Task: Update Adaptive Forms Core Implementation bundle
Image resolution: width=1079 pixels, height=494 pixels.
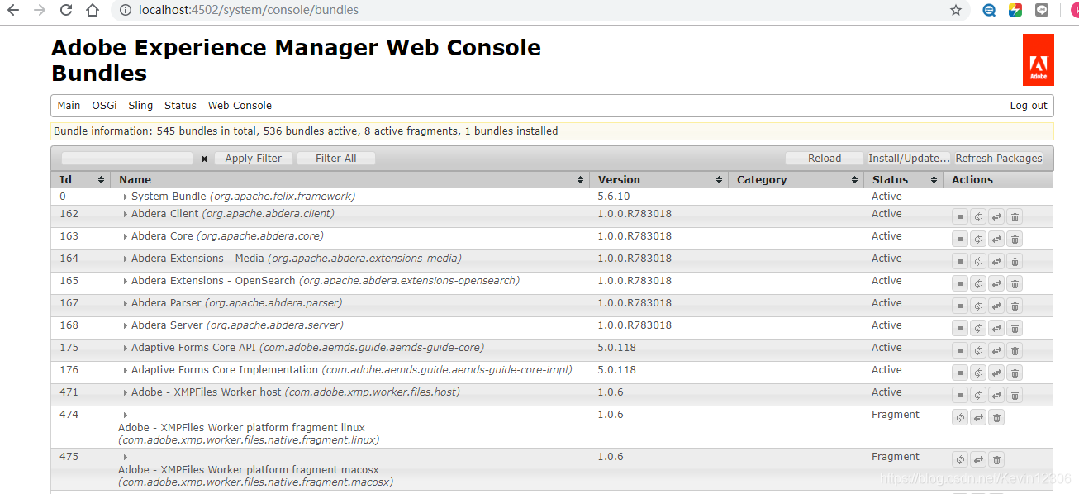Action: [996, 373]
